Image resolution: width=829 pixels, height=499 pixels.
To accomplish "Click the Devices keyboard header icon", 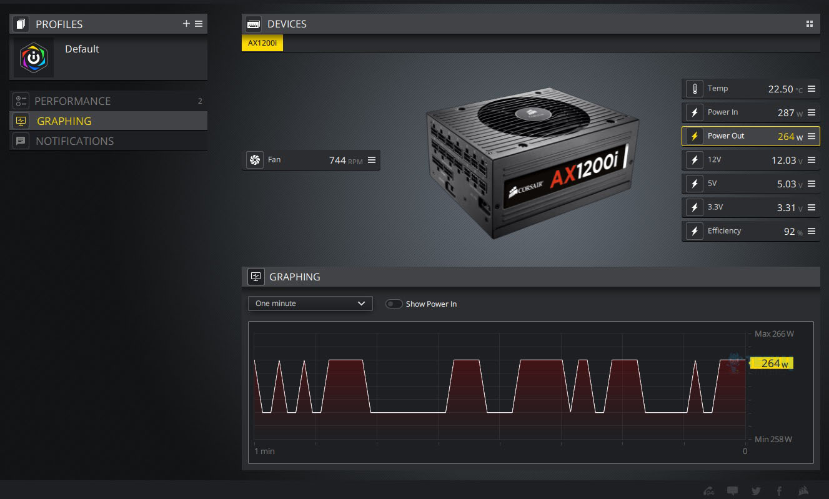I will click(x=254, y=24).
